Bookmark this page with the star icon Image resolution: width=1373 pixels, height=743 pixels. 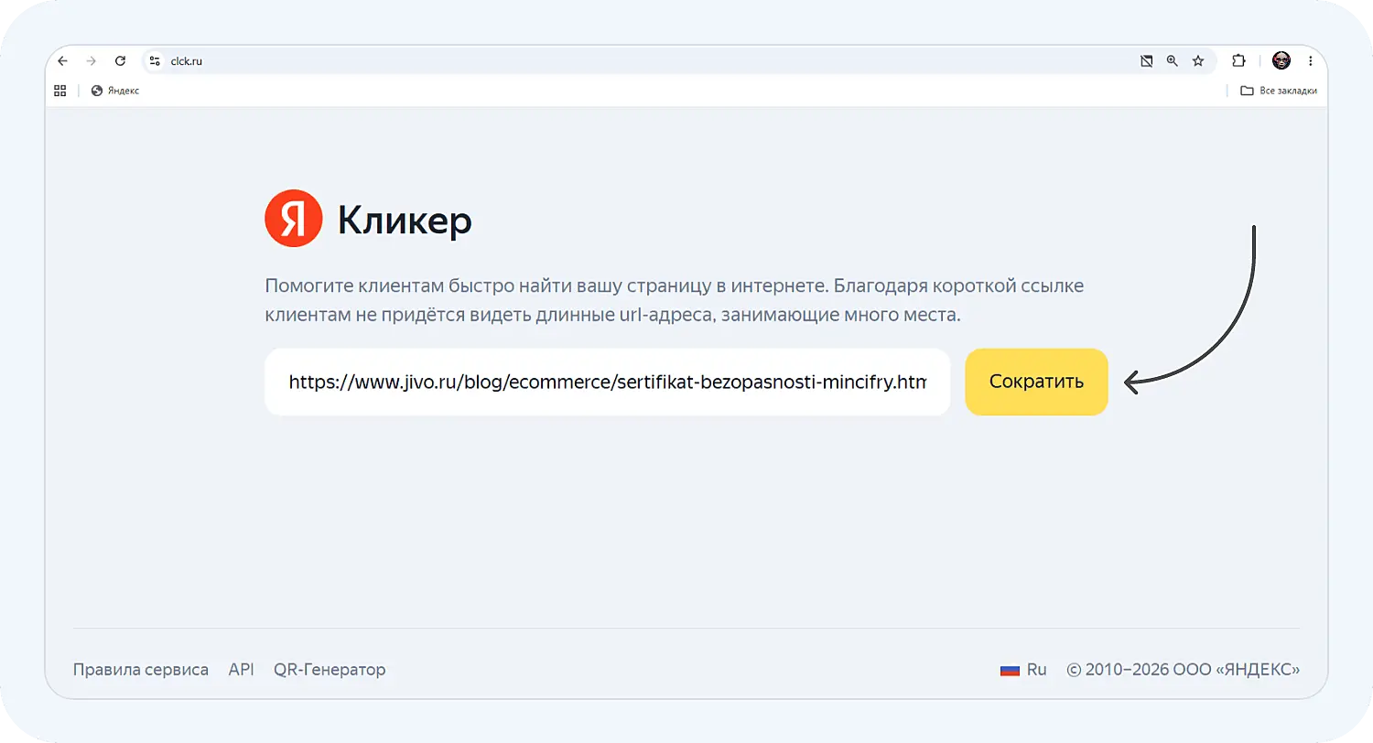point(1197,61)
